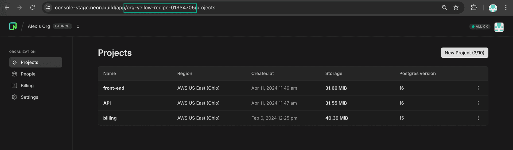Open the billing project row
The width and height of the screenshot is (513, 150).
pos(110,118)
